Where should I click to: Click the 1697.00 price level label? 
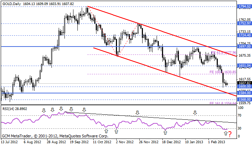pyautogui.click(x=244, y=47)
